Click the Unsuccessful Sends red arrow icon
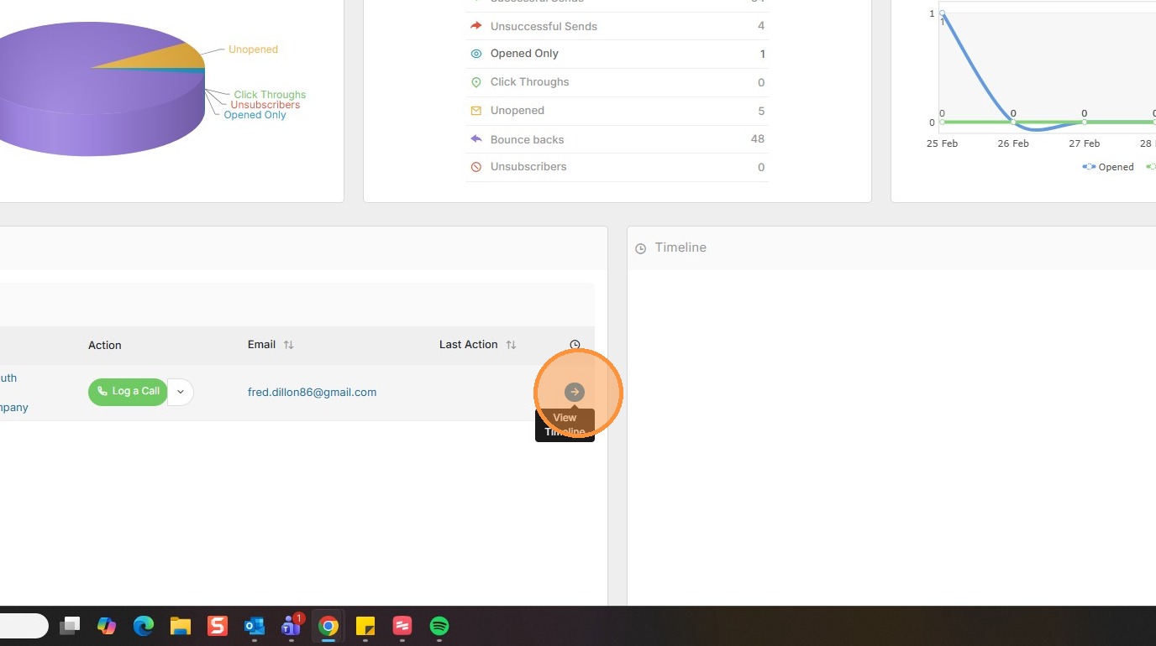1156x646 pixels. [476, 26]
